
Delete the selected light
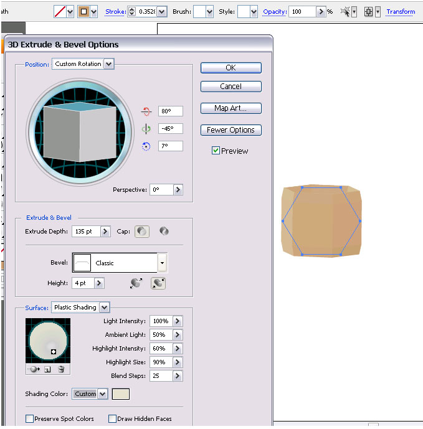(61, 369)
